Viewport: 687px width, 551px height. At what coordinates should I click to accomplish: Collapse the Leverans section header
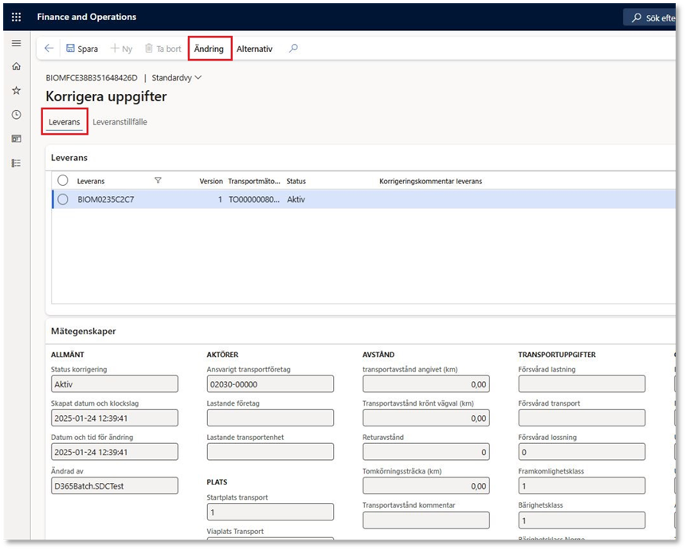pos(69,157)
